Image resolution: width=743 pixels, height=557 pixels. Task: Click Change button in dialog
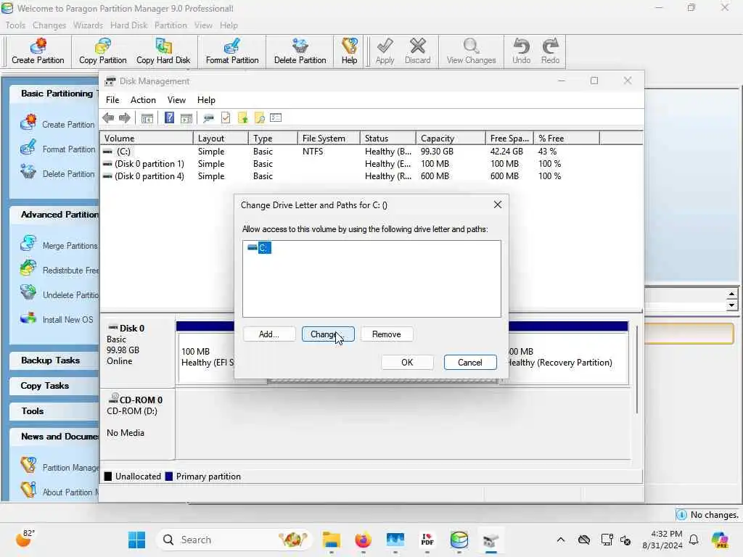328,334
